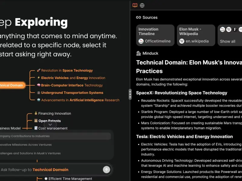Choose suggestion Challenges and Solutions in Musk's Ventures

click(55, 153)
